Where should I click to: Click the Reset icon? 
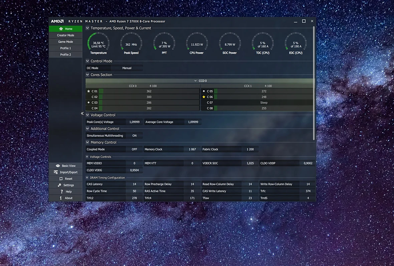click(61, 179)
